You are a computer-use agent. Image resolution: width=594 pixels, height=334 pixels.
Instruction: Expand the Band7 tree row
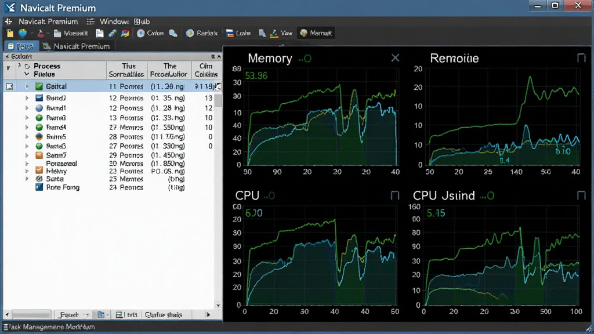click(x=27, y=97)
